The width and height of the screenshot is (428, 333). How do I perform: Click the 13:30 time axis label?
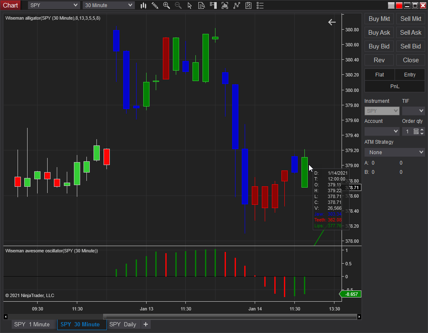coord(334,309)
